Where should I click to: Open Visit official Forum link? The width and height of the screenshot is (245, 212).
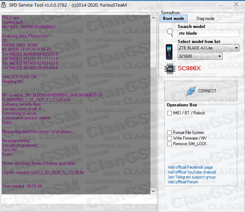(183, 182)
